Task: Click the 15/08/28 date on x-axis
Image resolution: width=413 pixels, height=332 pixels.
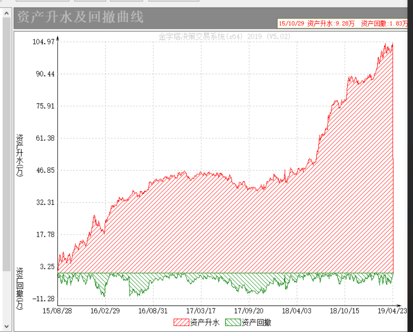Action: point(57,311)
